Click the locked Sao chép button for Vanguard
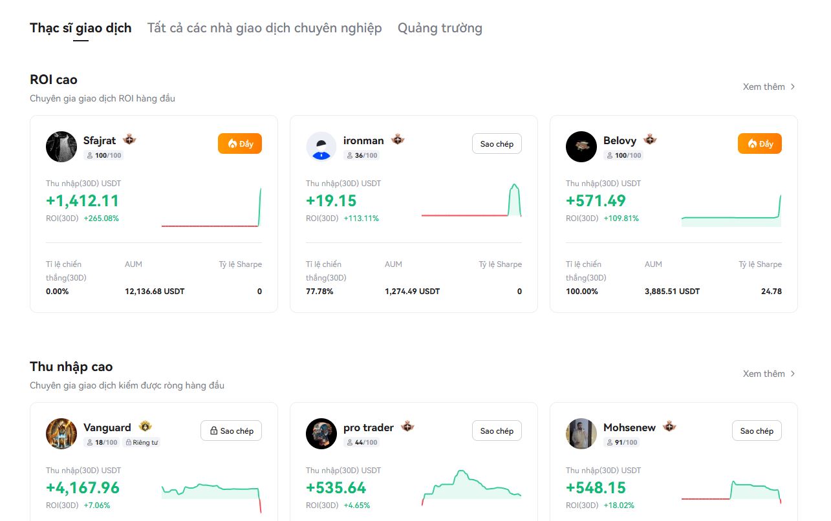831x521 pixels. (232, 431)
